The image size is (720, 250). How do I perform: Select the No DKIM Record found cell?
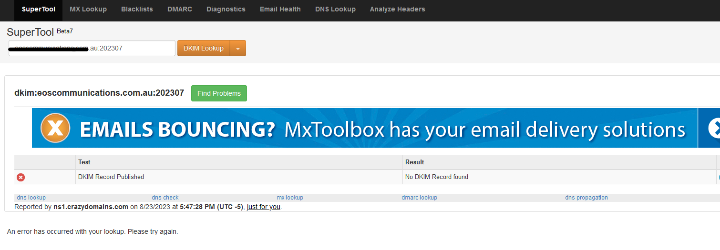pyautogui.click(x=559, y=177)
